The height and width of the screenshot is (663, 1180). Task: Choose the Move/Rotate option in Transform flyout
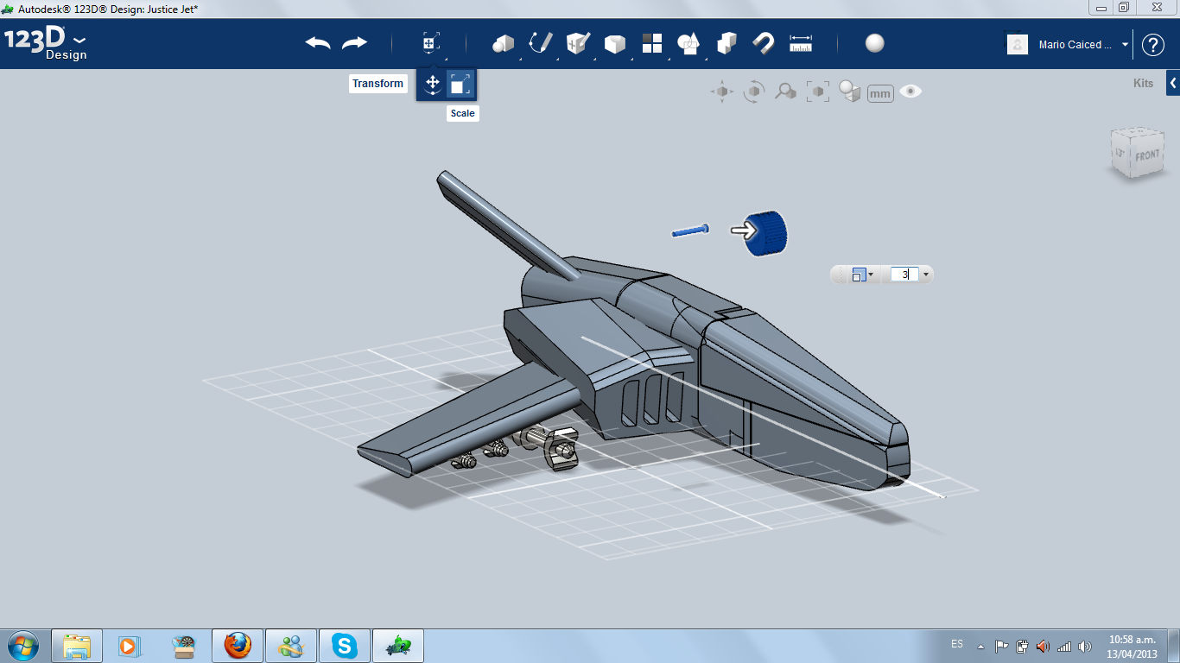click(x=433, y=84)
